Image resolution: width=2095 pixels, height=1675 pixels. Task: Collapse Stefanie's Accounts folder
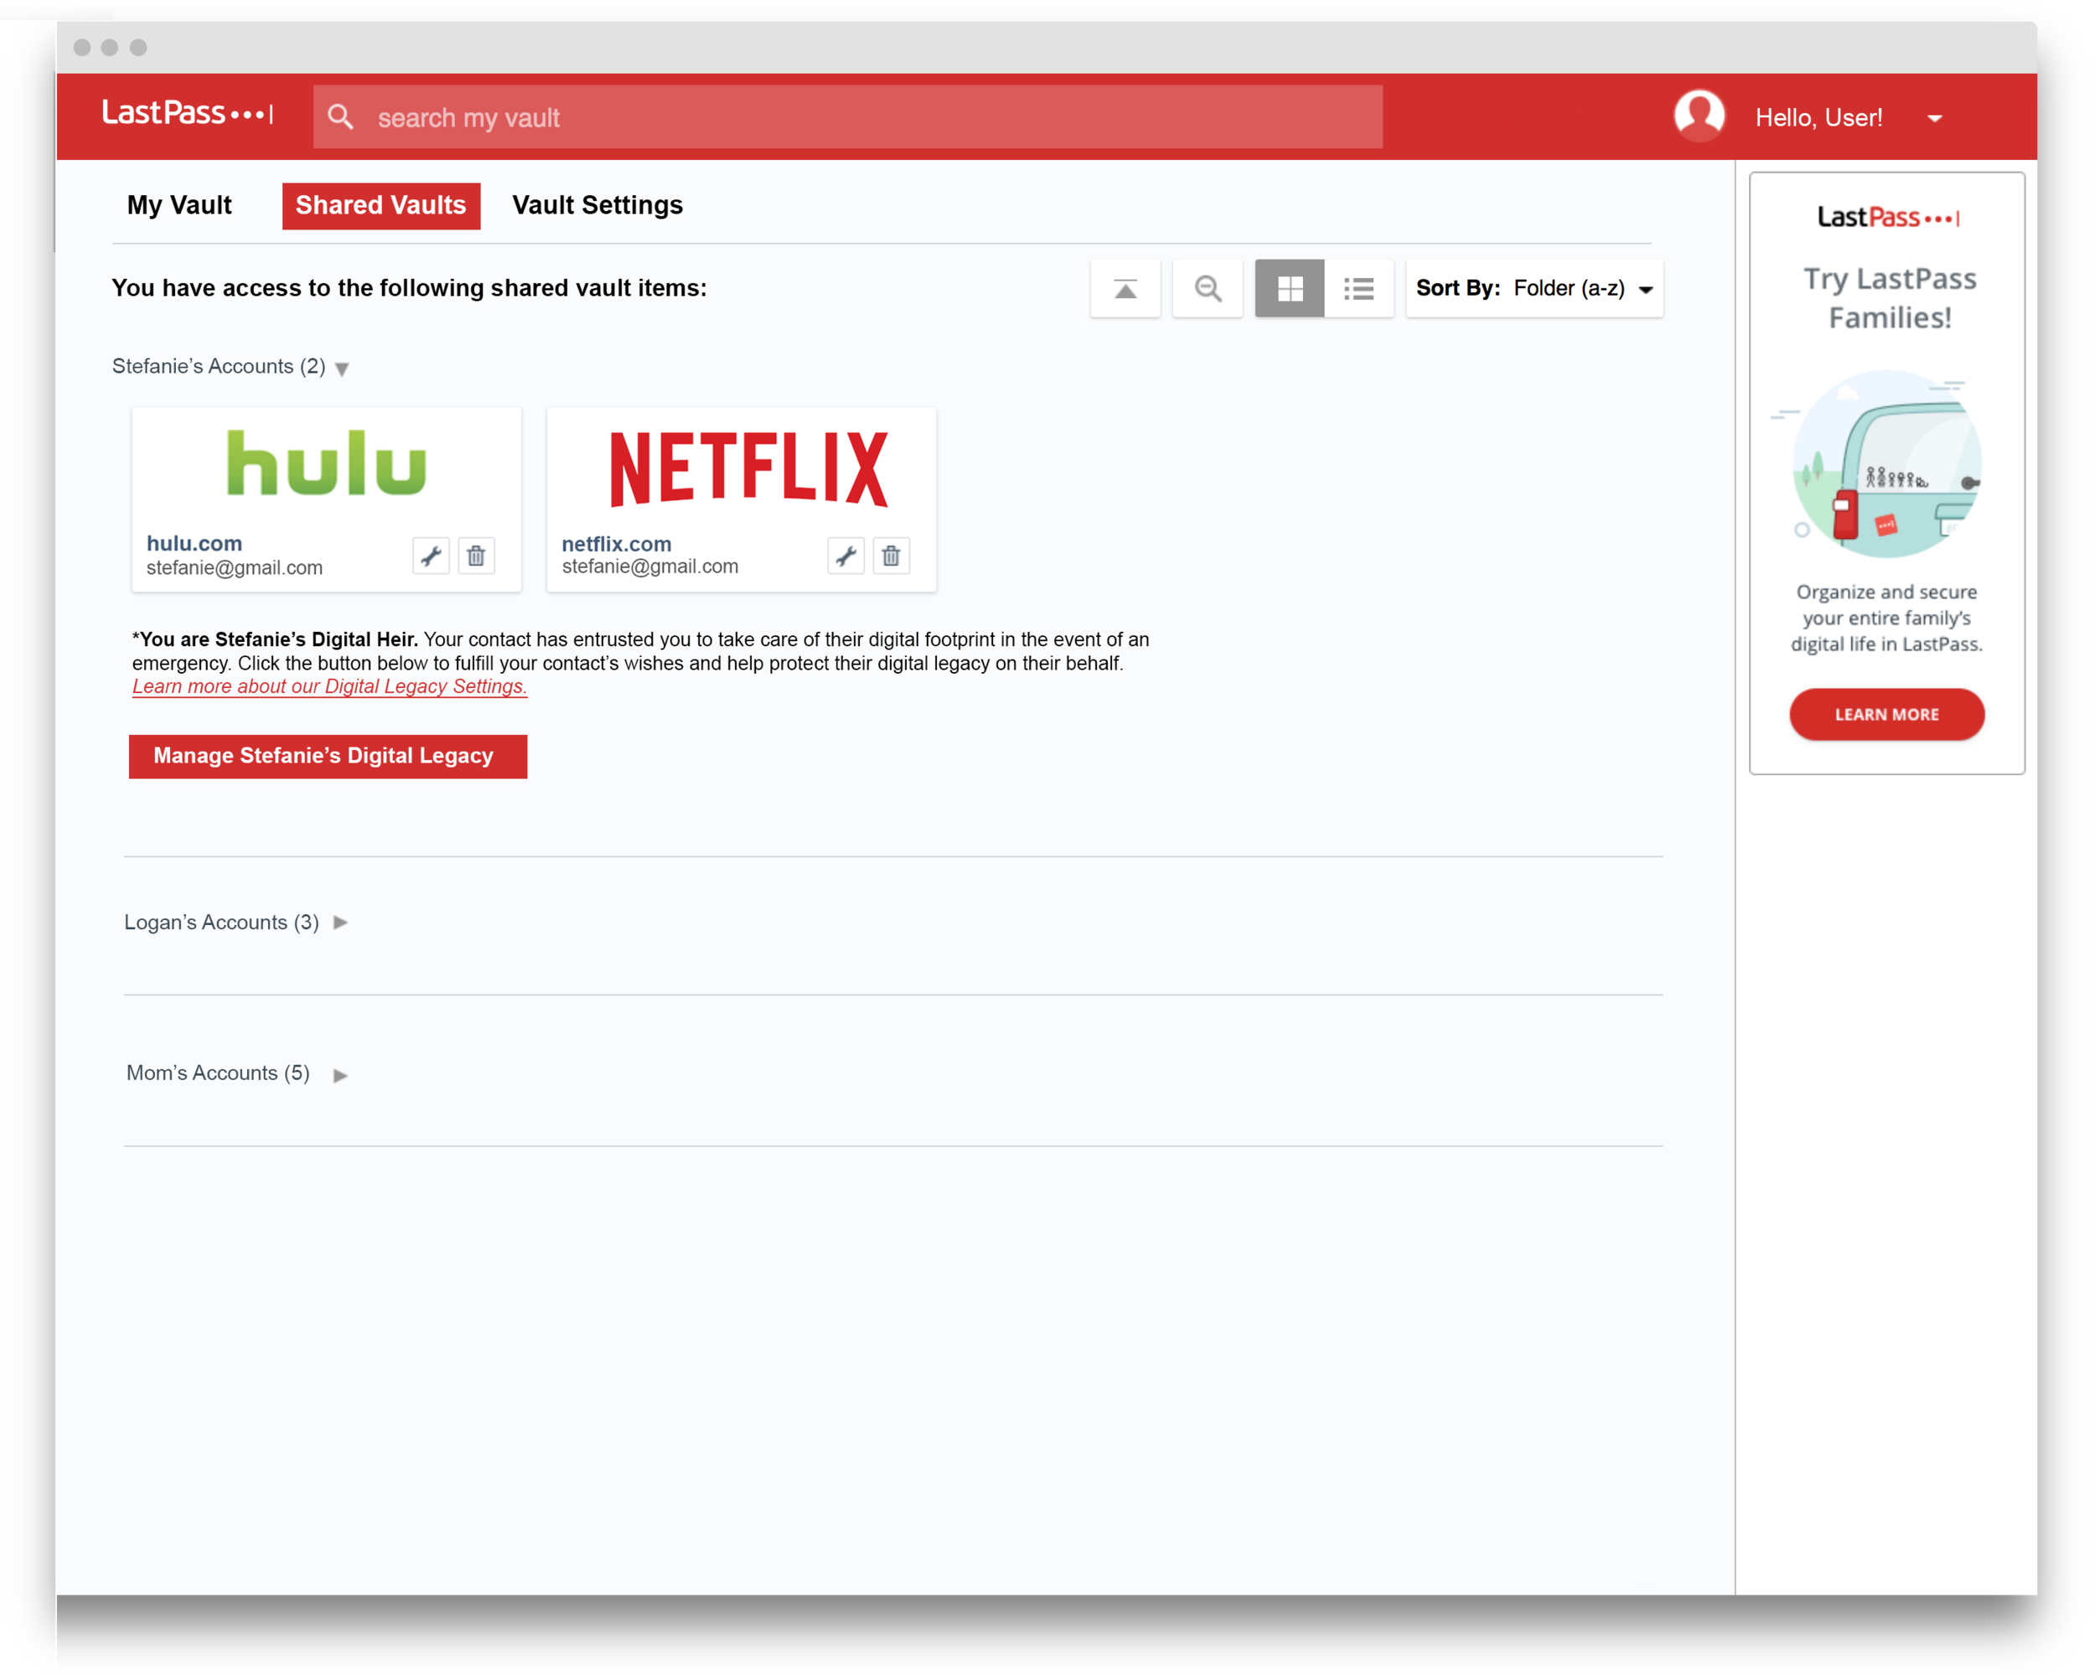tap(341, 368)
